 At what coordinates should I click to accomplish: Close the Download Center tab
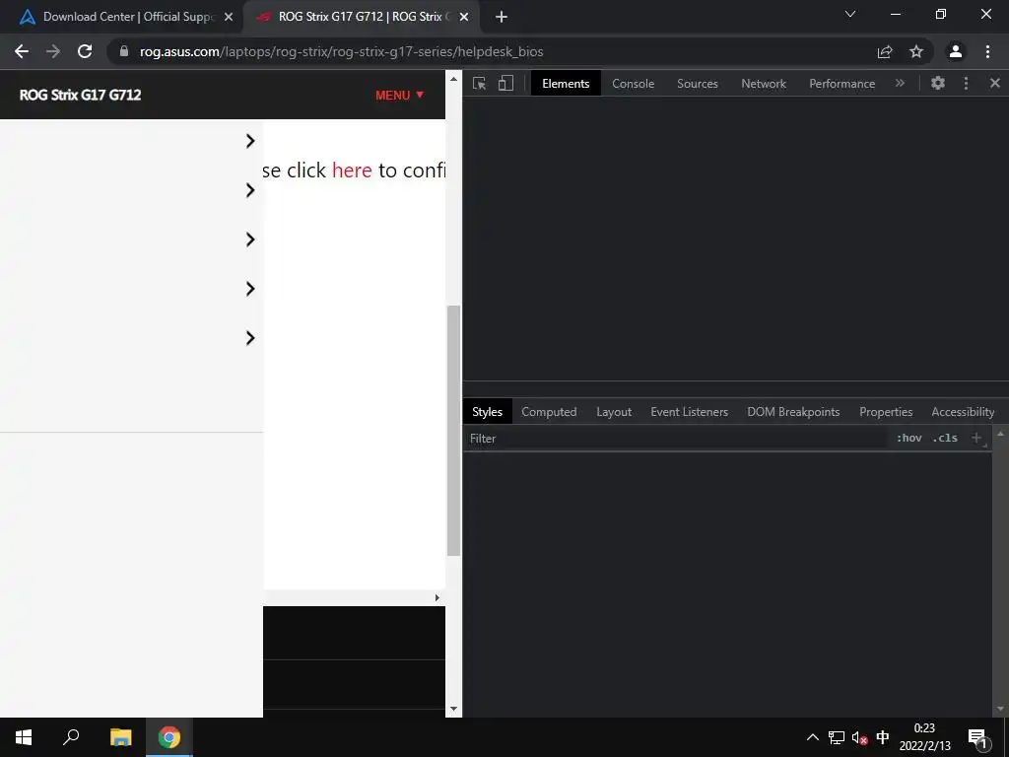229,17
